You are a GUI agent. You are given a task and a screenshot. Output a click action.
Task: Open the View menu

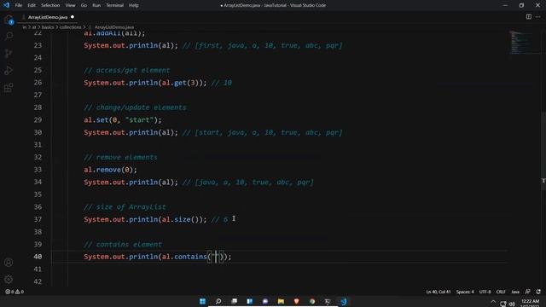pos(70,5)
